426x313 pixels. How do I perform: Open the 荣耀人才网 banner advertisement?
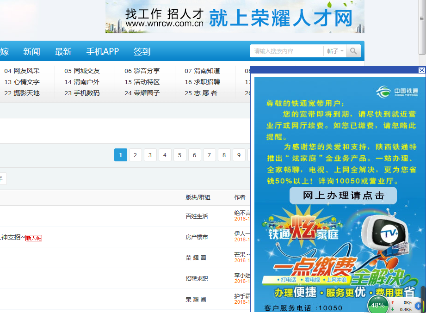click(235, 17)
